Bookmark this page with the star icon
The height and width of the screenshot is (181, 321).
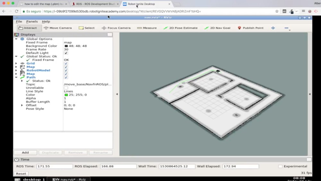click(x=277, y=12)
